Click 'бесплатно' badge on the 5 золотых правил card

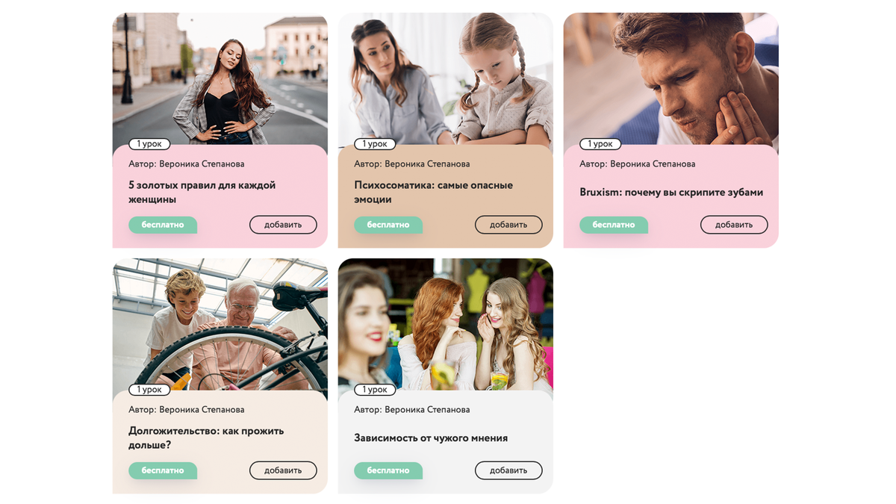[x=163, y=225]
